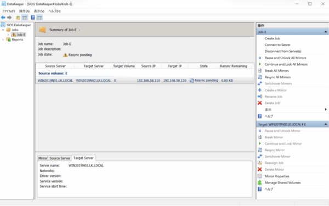Viewport: 329px width, 206px height.
Task: Sort by Resync Remaining column header
Action: click(x=234, y=66)
